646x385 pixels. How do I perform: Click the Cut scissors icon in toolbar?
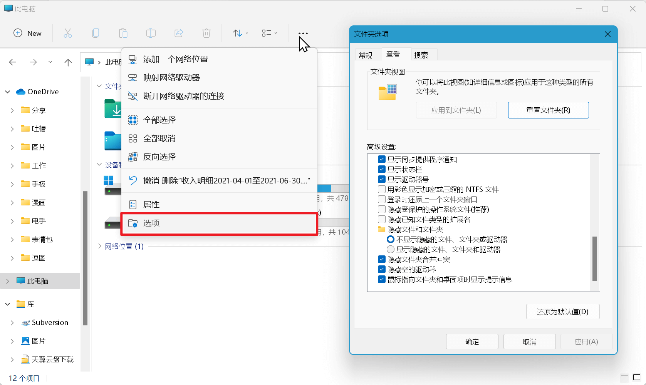click(x=68, y=33)
